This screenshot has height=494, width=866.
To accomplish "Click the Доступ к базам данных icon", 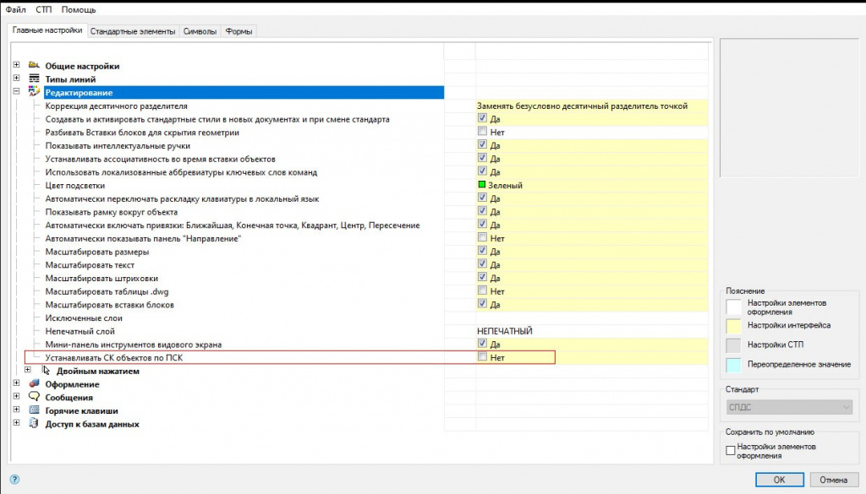I will point(34,423).
